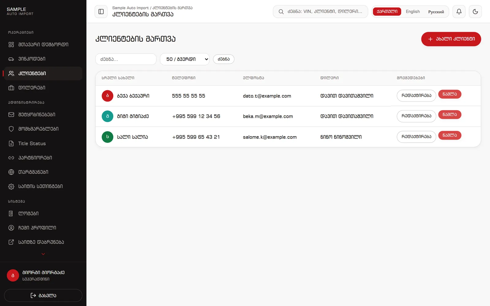
Task: Expand sidebar with red chevron down
Action: [43, 254]
